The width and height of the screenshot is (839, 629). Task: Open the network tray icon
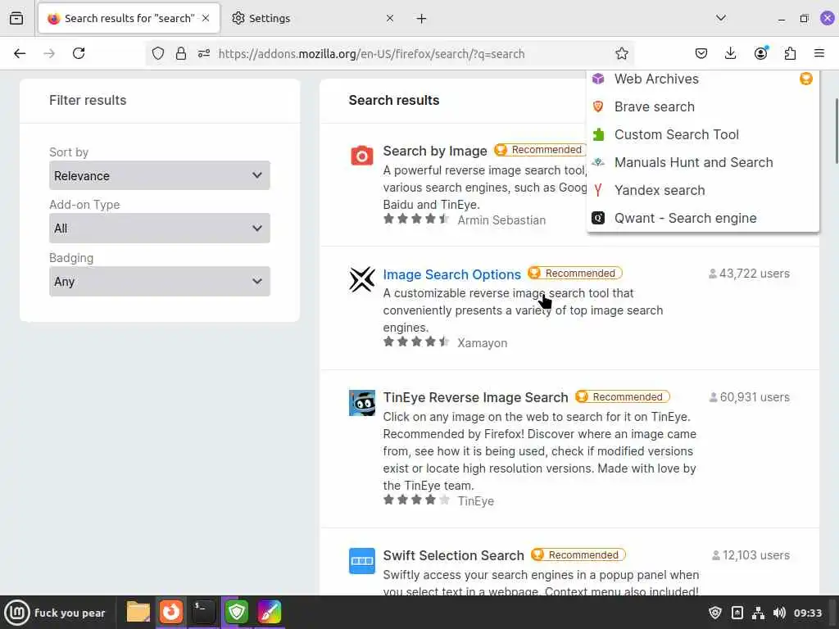click(x=758, y=613)
